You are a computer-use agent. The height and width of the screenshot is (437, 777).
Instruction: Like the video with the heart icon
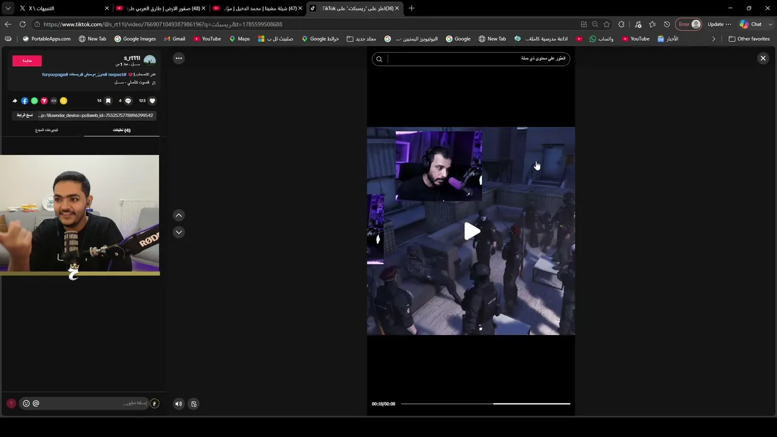tap(152, 101)
